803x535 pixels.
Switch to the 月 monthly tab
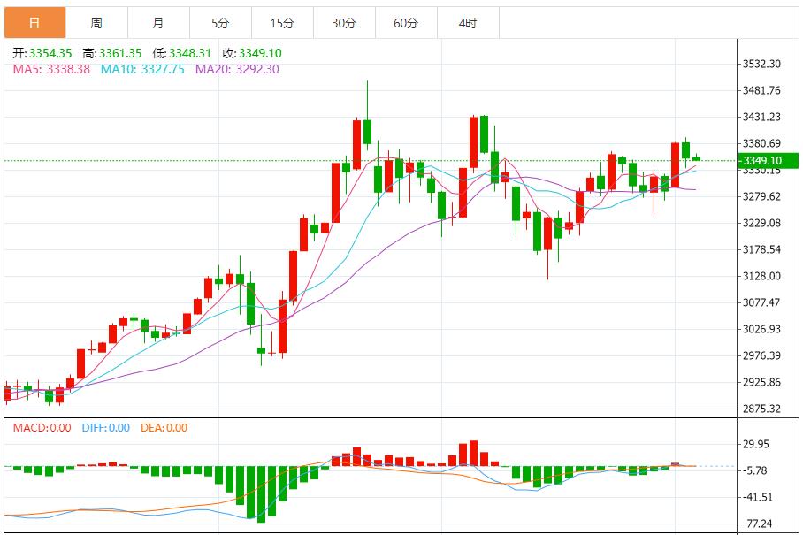tap(159, 23)
